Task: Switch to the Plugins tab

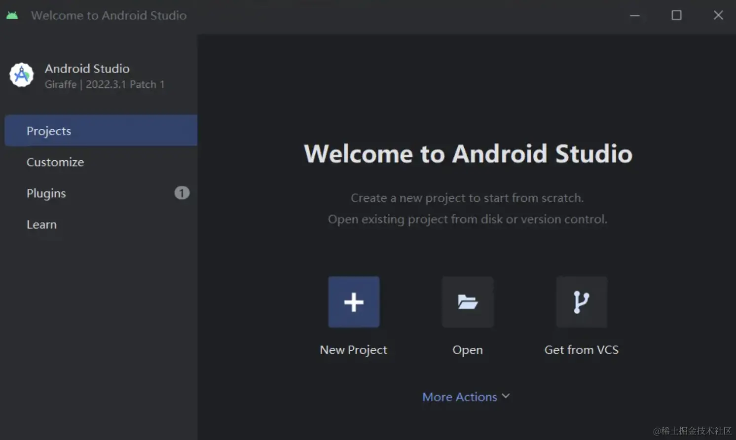Action: (x=101, y=193)
